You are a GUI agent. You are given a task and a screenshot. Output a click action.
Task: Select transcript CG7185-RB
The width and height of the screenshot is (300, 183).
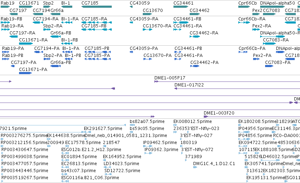(x=94, y=26)
